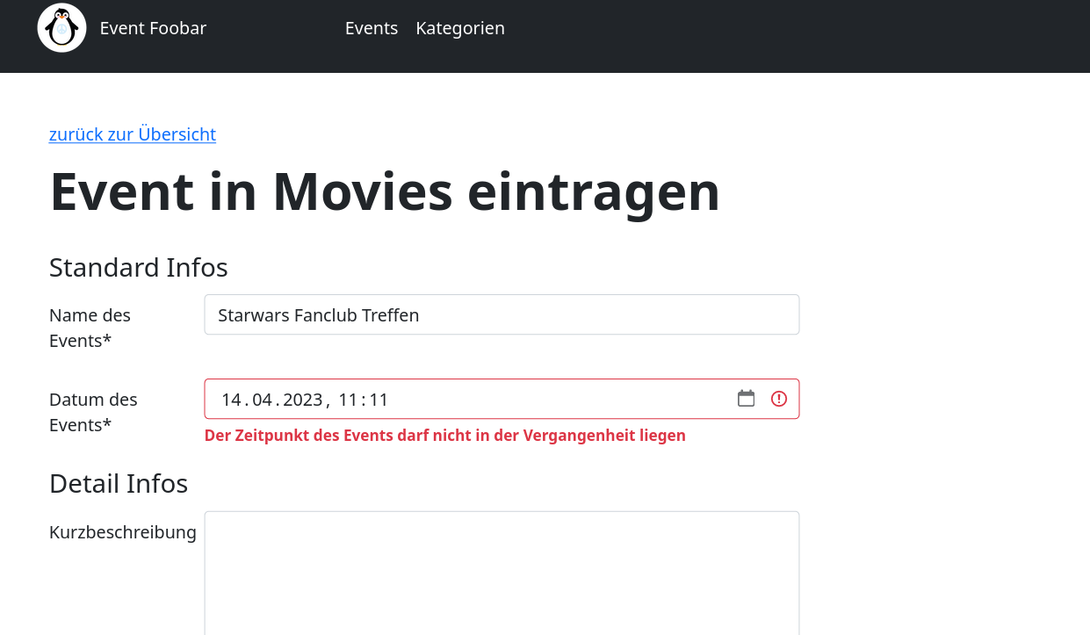This screenshot has width=1090, height=635.
Task: Click the Standard Infos section heading
Action: click(x=138, y=267)
